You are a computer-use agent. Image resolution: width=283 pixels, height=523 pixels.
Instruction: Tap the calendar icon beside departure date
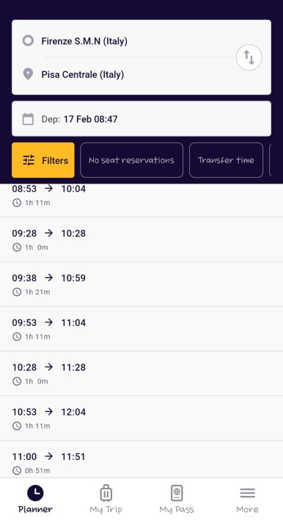pos(28,119)
